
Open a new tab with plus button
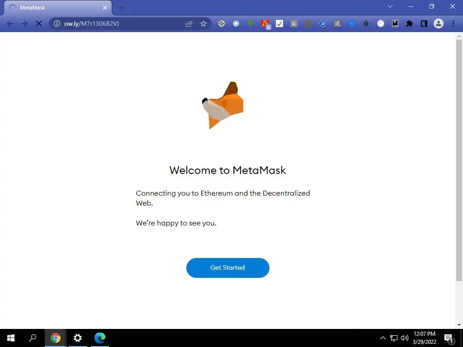click(122, 8)
